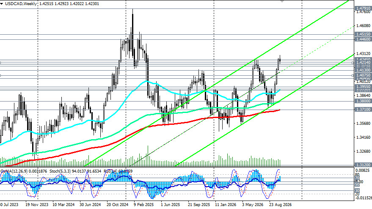This screenshot has width=372, height=209.
Task: Click the 1.38640 price scale value
Action: pos(363,95)
